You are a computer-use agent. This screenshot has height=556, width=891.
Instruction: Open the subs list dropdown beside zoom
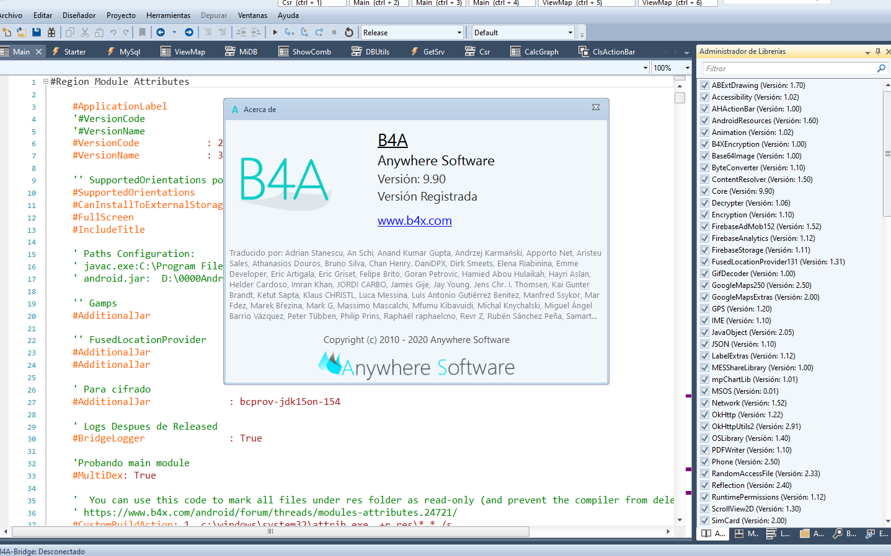point(645,67)
